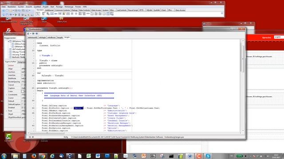Click the Align property row
The height and width of the screenshot is (159, 284).
[15, 69]
